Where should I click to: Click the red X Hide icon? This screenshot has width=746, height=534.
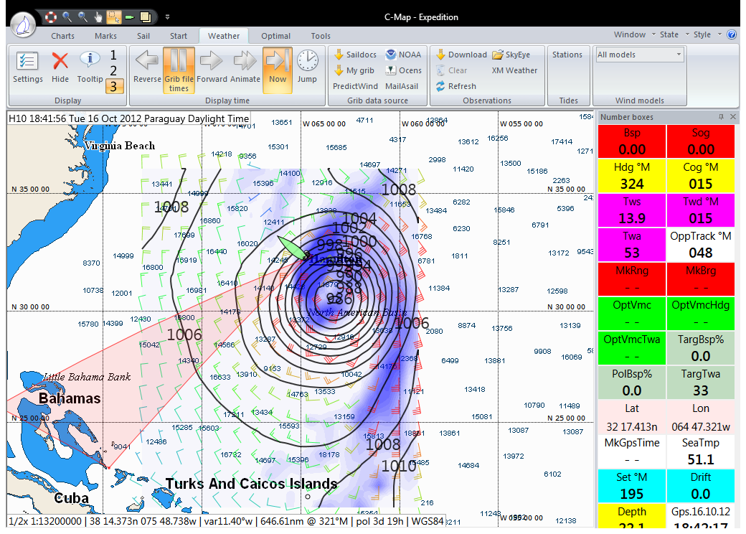pyautogui.click(x=60, y=67)
